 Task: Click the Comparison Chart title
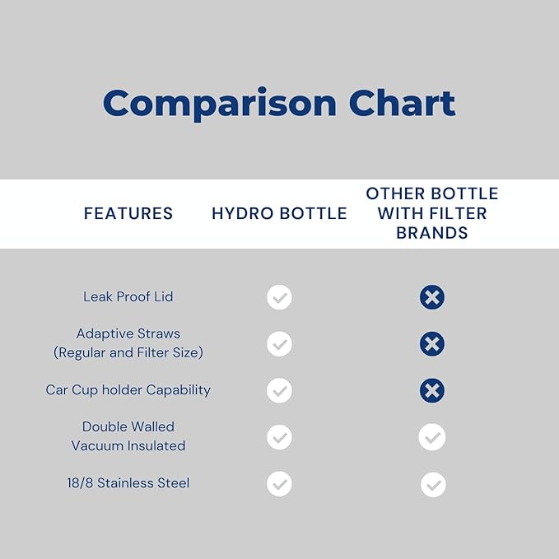[279, 104]
